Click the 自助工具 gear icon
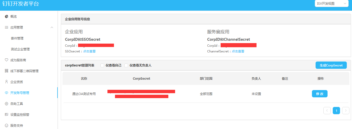This screenshot has width=352, height=129. tap(7, 104)
